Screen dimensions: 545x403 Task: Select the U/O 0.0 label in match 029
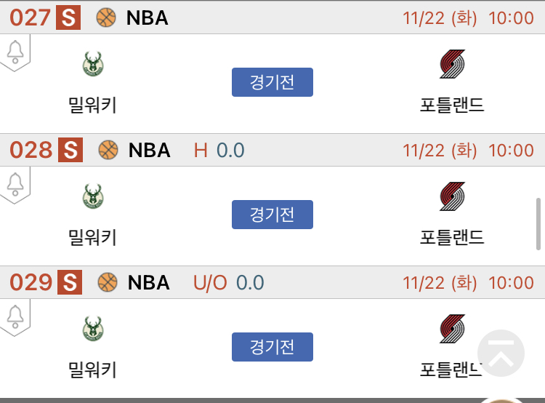(x=228, y=282)
